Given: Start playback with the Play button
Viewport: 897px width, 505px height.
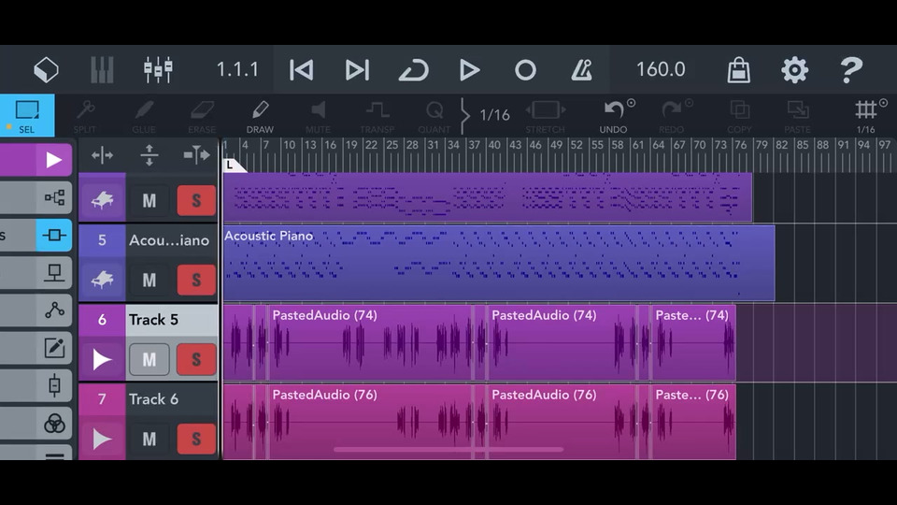Looking at the screenshot, I should (x=470, y=70).
